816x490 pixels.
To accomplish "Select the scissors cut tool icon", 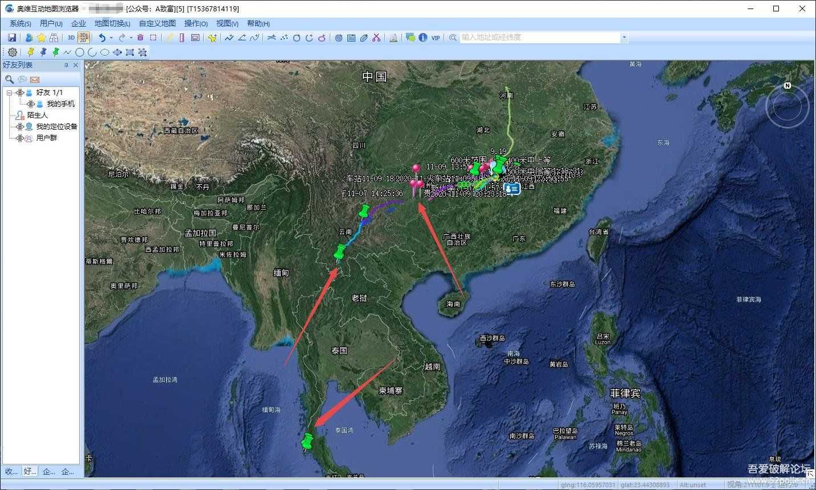I will tap(376, 38).
